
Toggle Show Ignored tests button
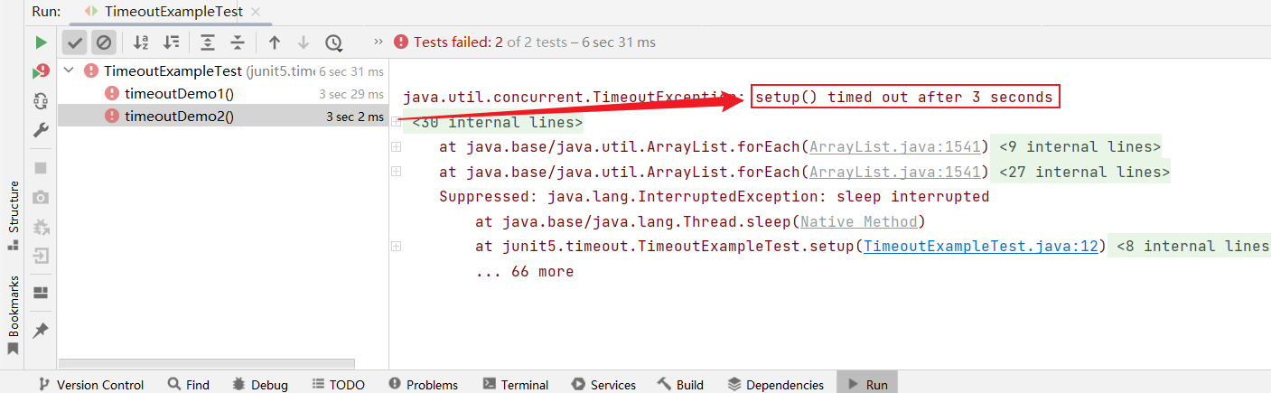[x=104, y=42]
